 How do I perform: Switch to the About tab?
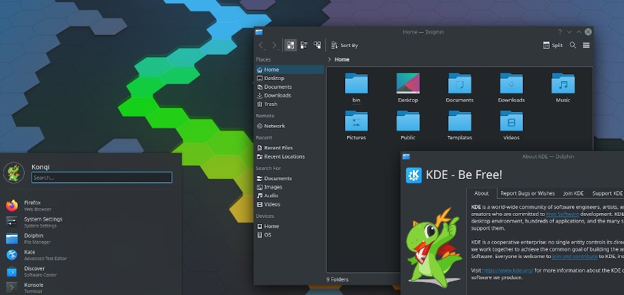[x=482, y=193]
